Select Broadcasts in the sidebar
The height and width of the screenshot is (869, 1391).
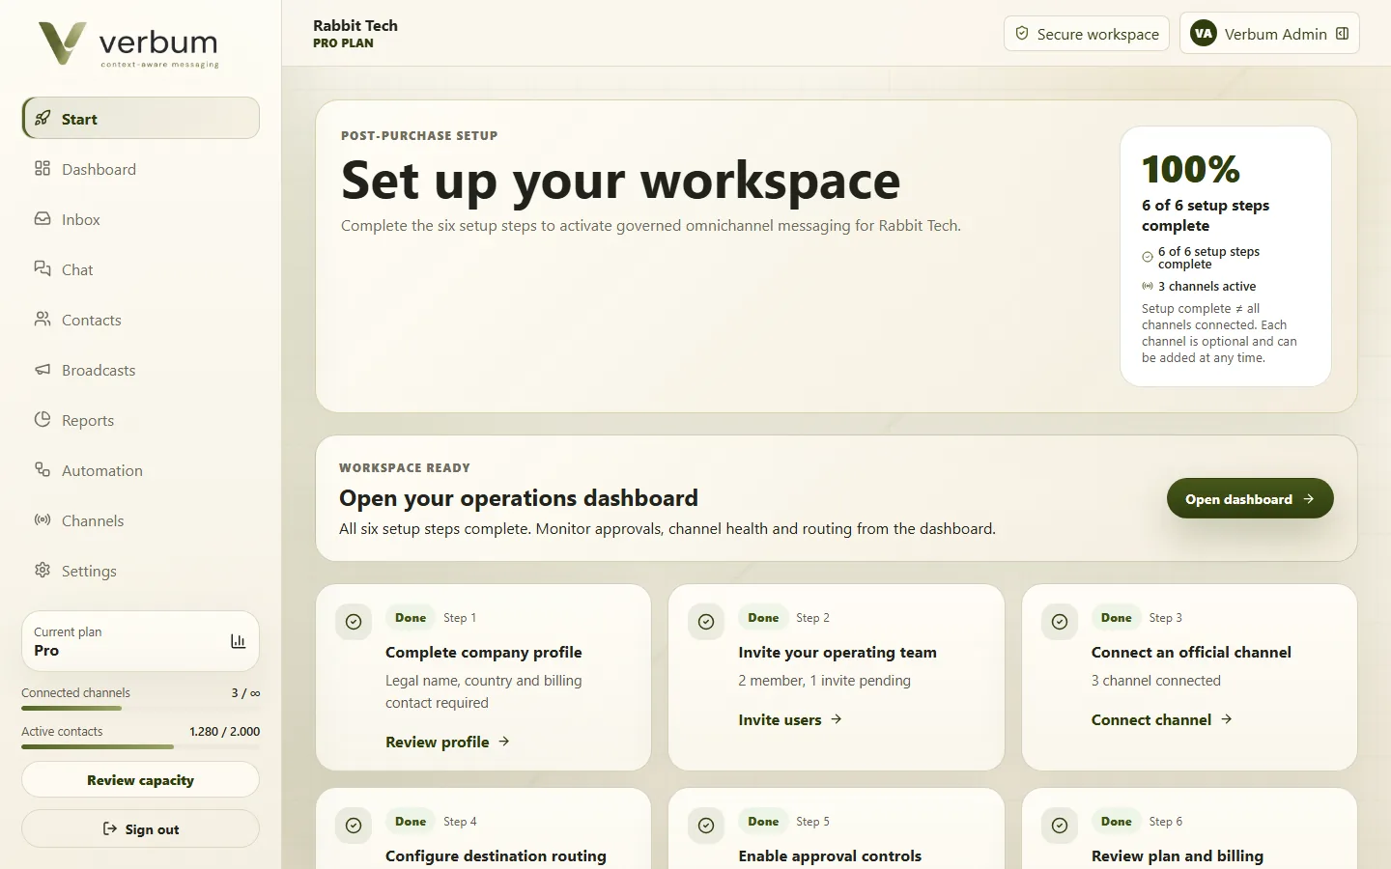(140, 370)
